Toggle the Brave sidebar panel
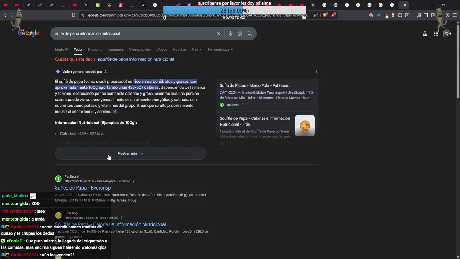The height and width of the screenshot is (259, 460). (x=426, y=15)
